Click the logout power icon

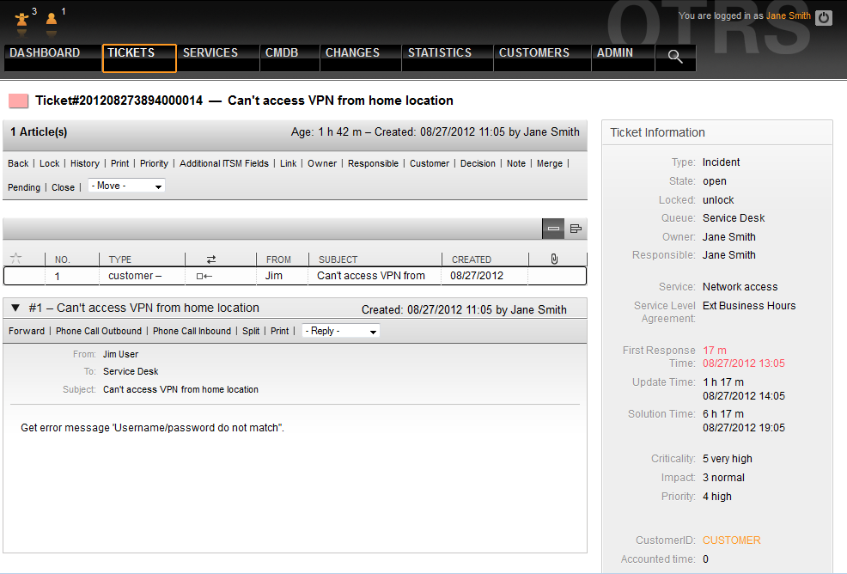(824, 17)
